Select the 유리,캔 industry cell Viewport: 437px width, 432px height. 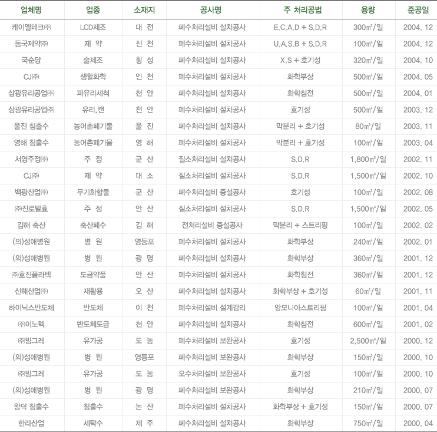tap(93, 109)
